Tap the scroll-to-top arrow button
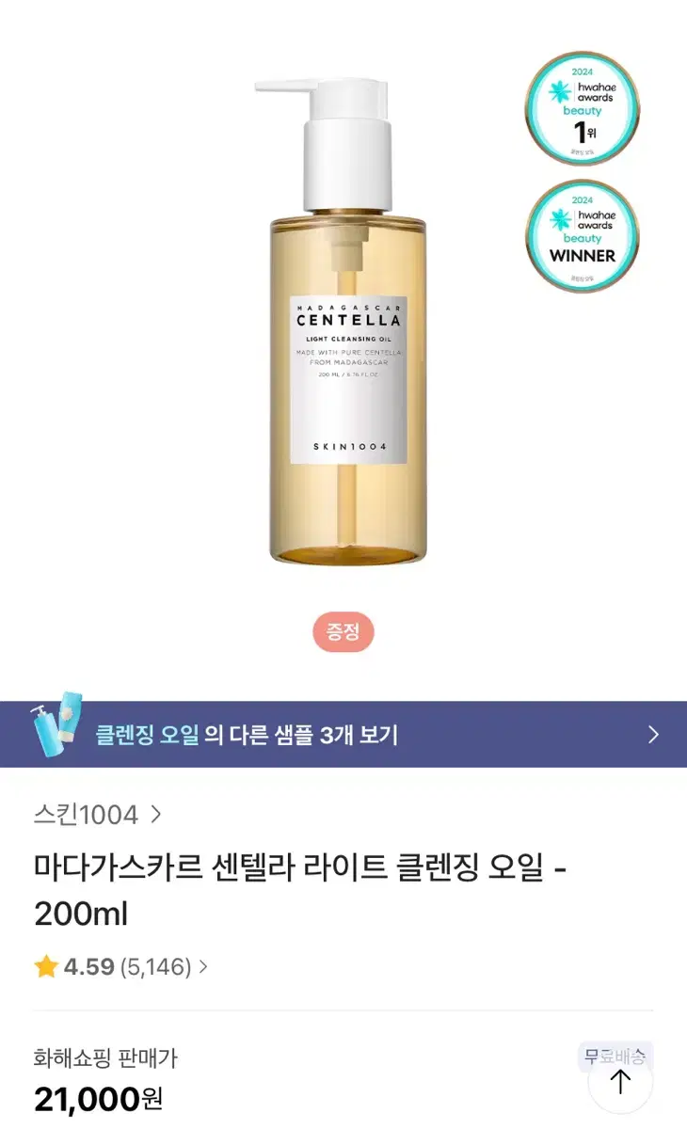The height and width of the screenshot is (1129, 687). click(x=620, y=1082)
